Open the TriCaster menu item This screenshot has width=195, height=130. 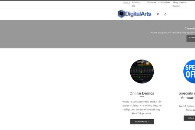point(151,2)
